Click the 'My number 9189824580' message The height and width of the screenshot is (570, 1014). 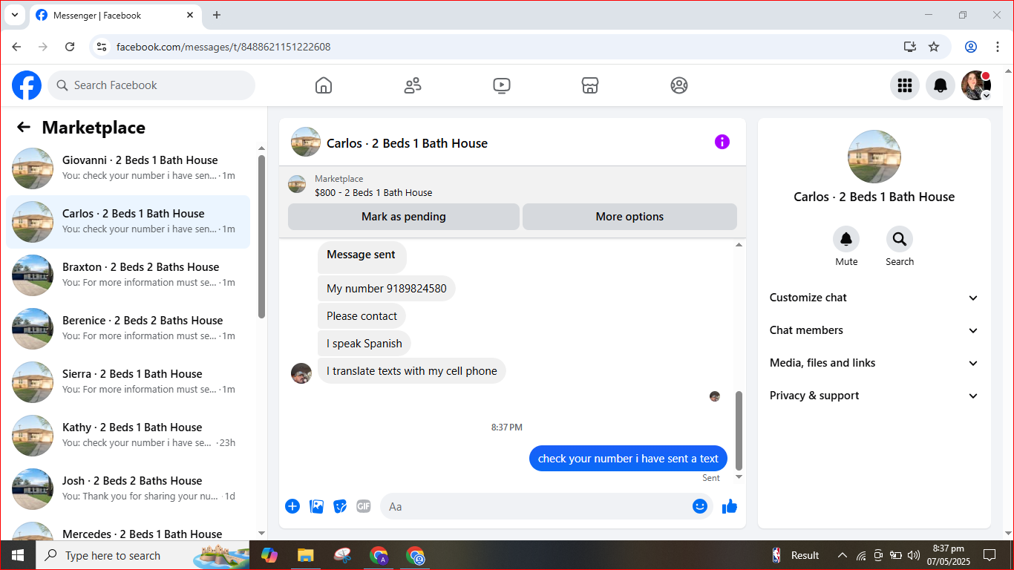[387, 289]
